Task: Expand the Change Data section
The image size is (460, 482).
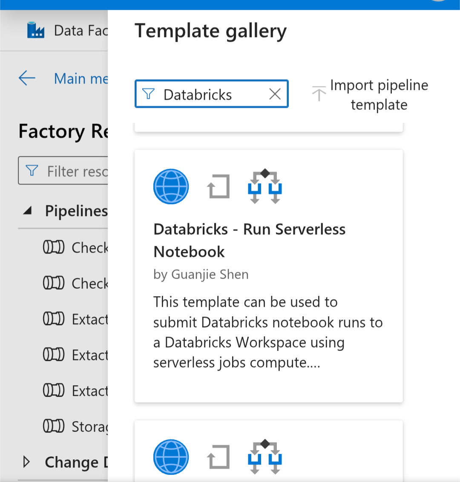Action: pyautogui.click(x=26, y=462)
